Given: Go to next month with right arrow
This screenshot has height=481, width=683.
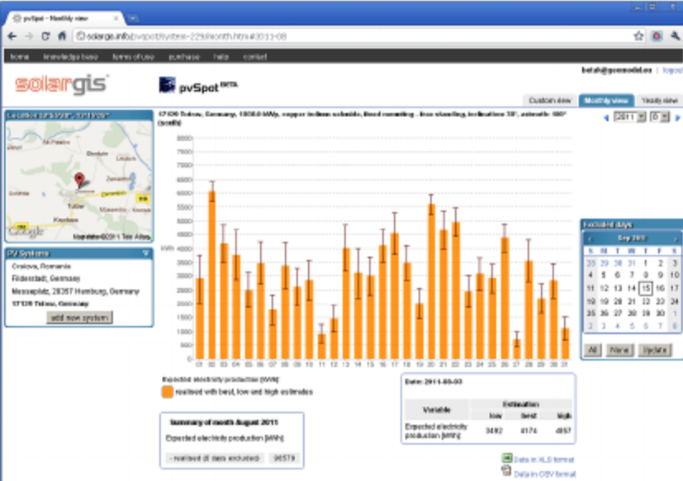Looking at the screenshot, I should 677,117.
